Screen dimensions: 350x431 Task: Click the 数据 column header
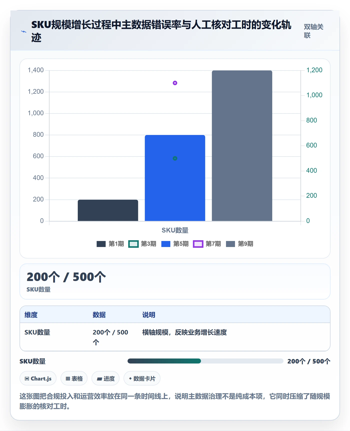tap(99, 315)
